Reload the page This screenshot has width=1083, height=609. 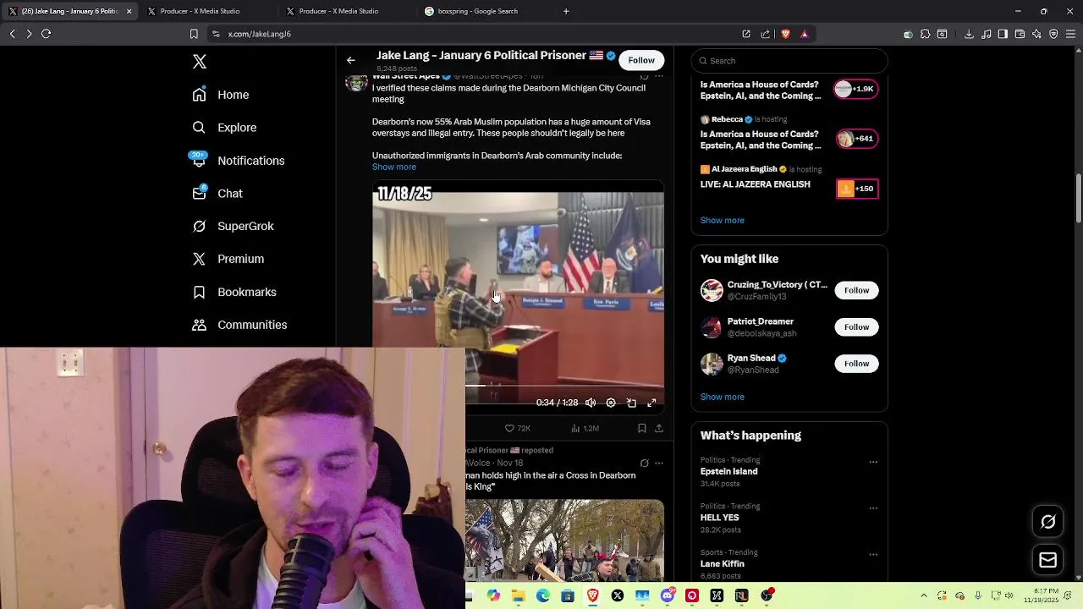47,34
